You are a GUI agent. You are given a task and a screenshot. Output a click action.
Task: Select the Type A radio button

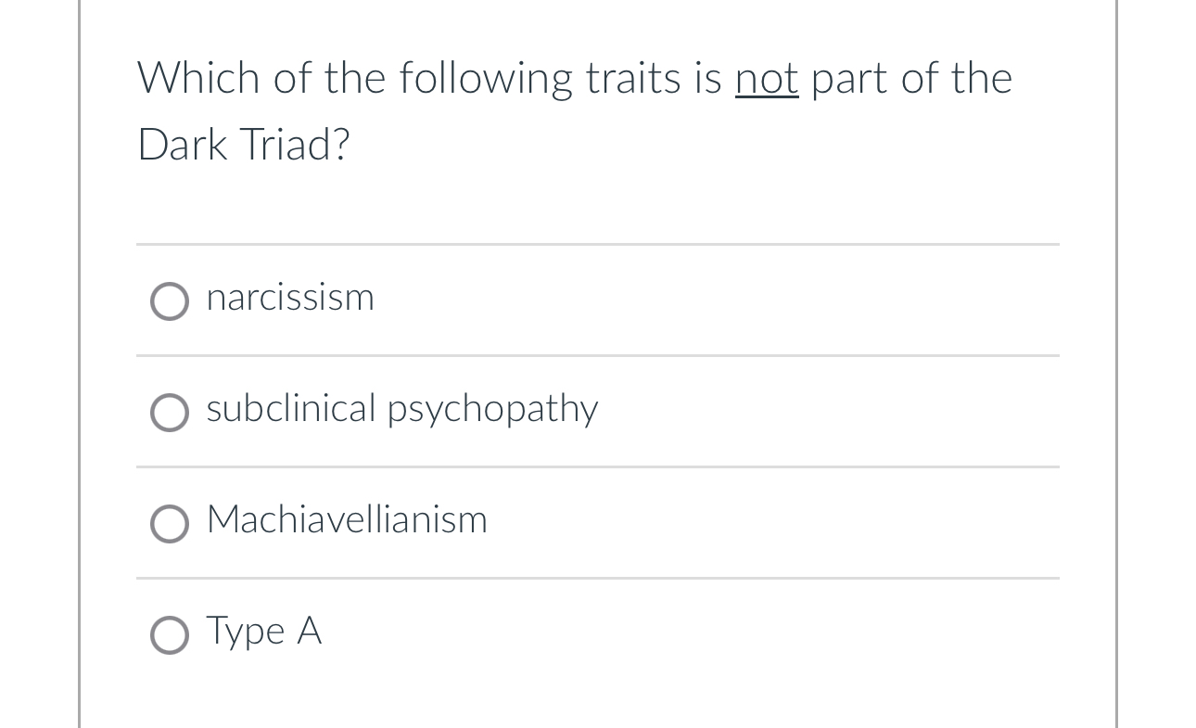(170, 635)
